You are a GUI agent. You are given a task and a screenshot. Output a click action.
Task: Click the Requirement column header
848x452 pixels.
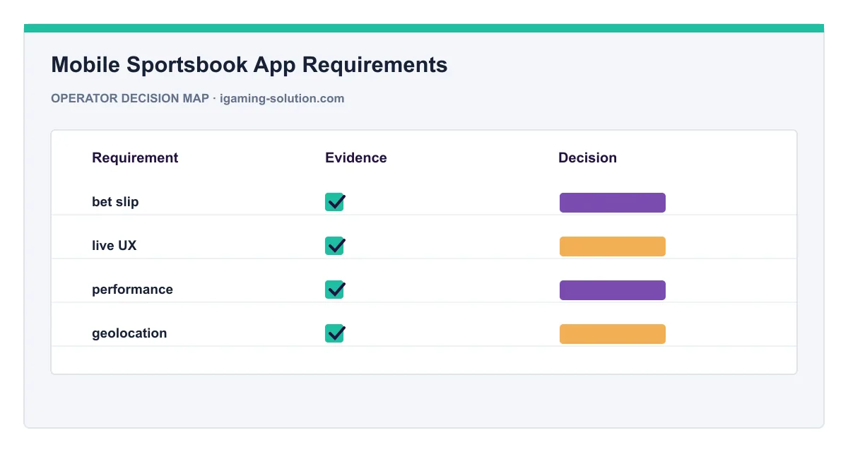(135, 158)
